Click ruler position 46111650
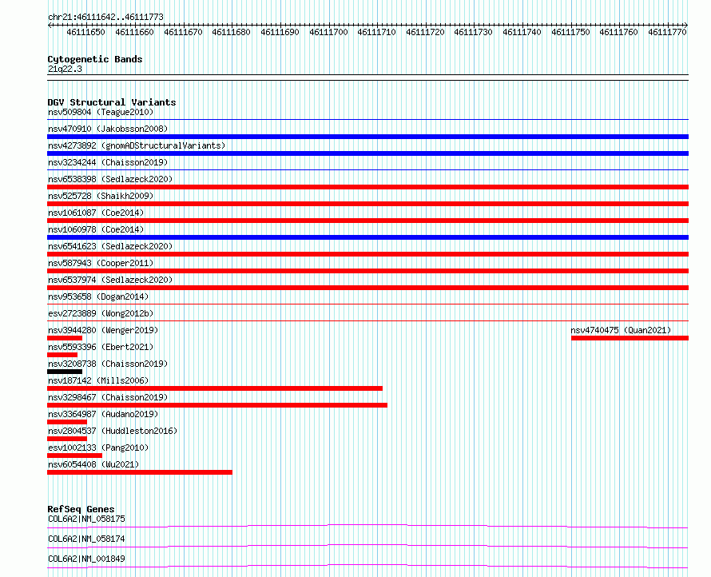Viewport: 711px width, 577px height. (85, 32)
